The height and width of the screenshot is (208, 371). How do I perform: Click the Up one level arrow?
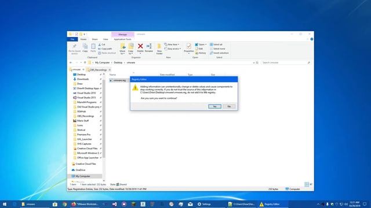pos(85,62)
